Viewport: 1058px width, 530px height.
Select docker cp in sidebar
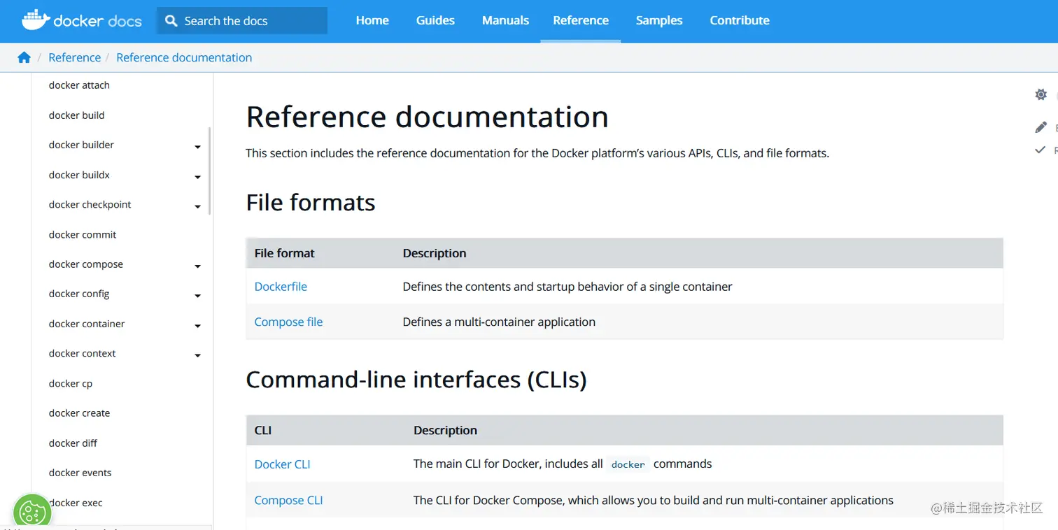[x=70, y=384]
